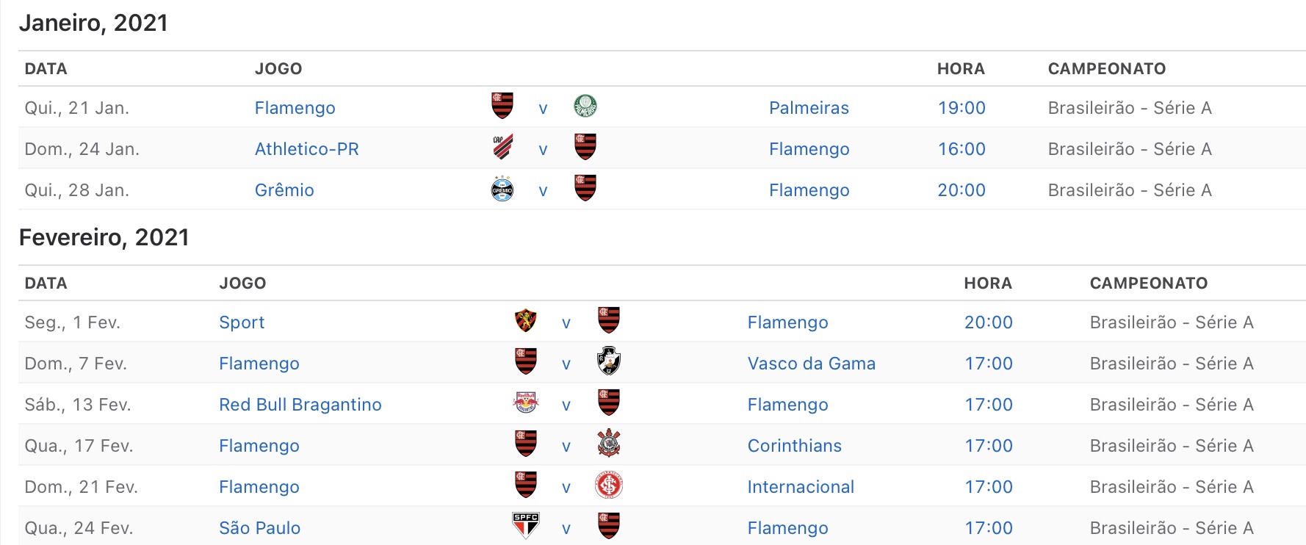This screenshot has height=545, width=1306.
Task: Click the São Paulo SPFC crest icon
Action: pos(525,526)
